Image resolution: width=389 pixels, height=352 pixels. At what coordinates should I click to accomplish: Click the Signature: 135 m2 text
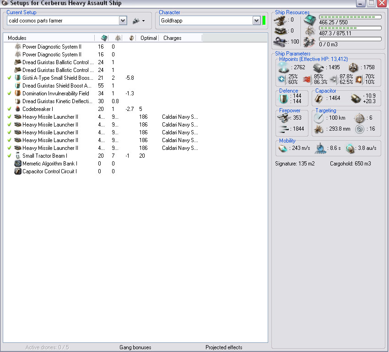pos(295,164)
